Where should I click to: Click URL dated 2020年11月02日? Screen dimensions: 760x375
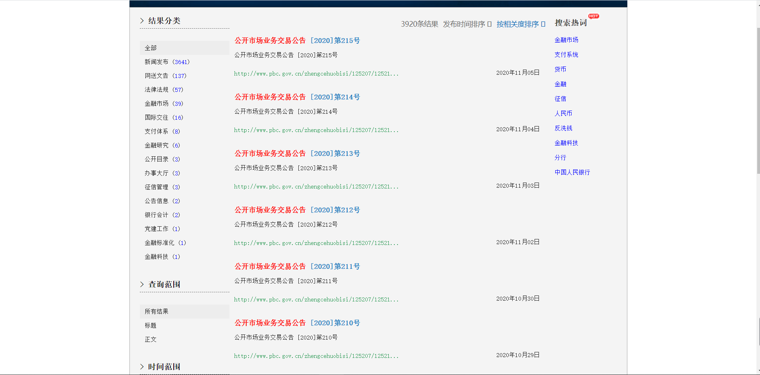click(x=316, y=243)
